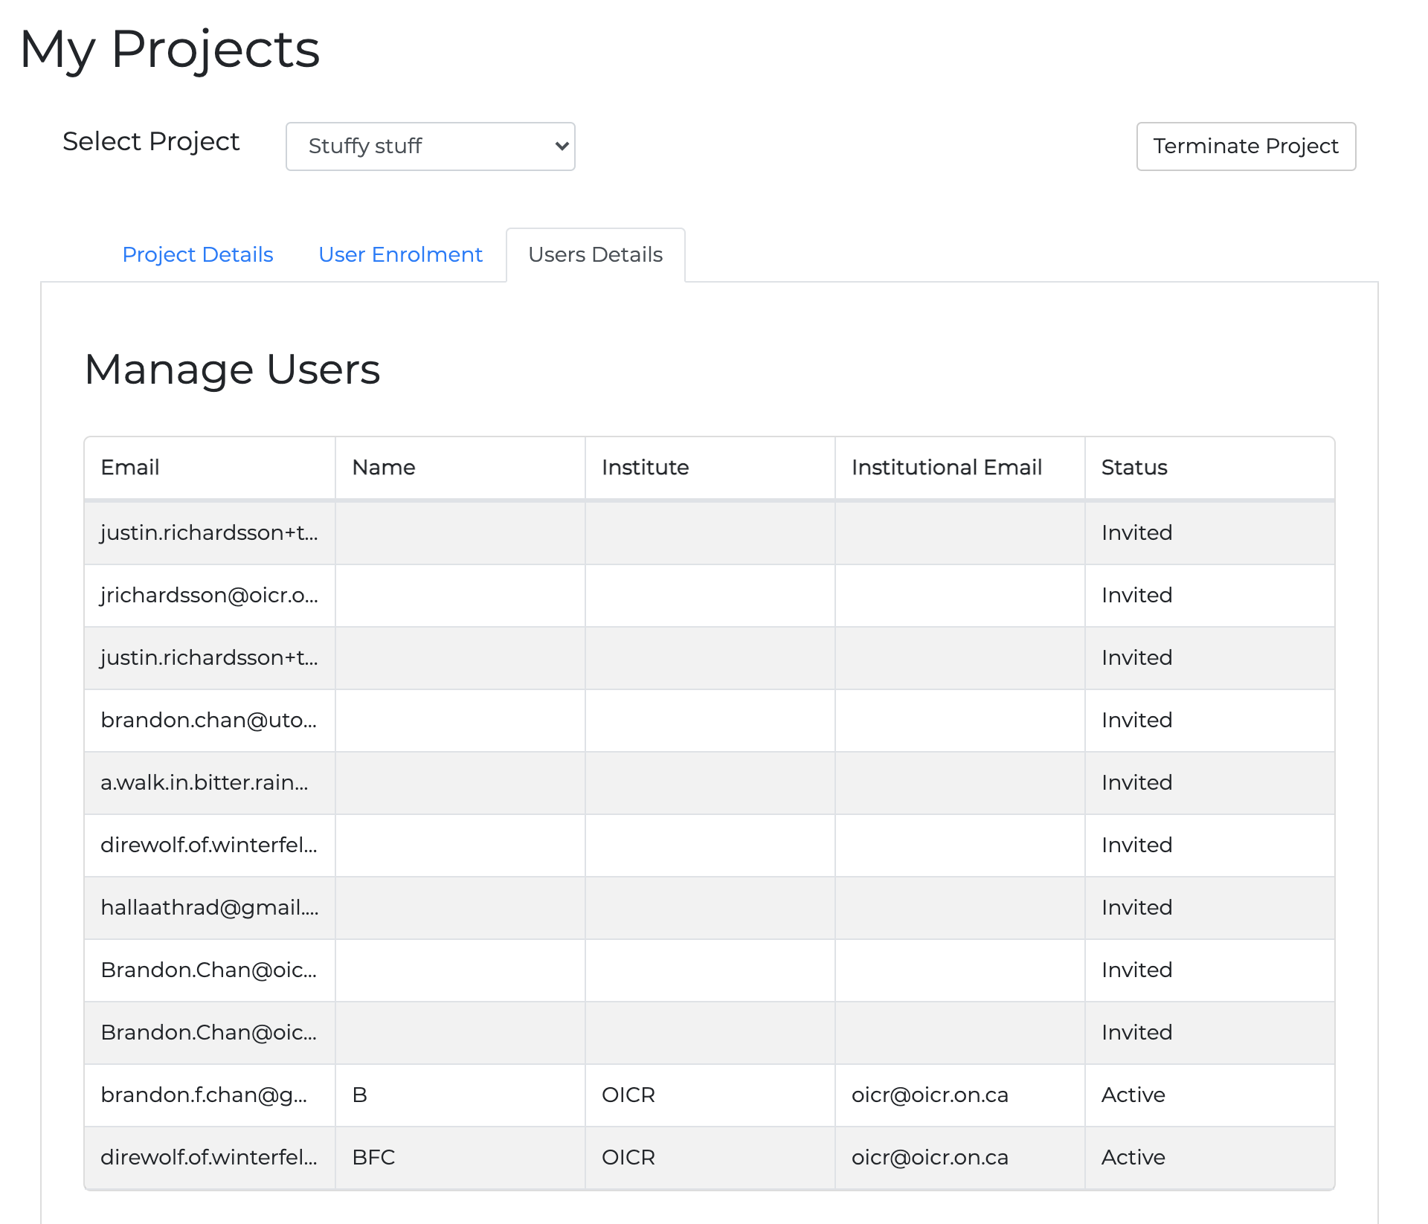Image resolution: width=1428 pixels, height=1224 pixels.
Task: Switch to the User Enrolment tab
Action: pyautogui.click(x=400, y=254)
